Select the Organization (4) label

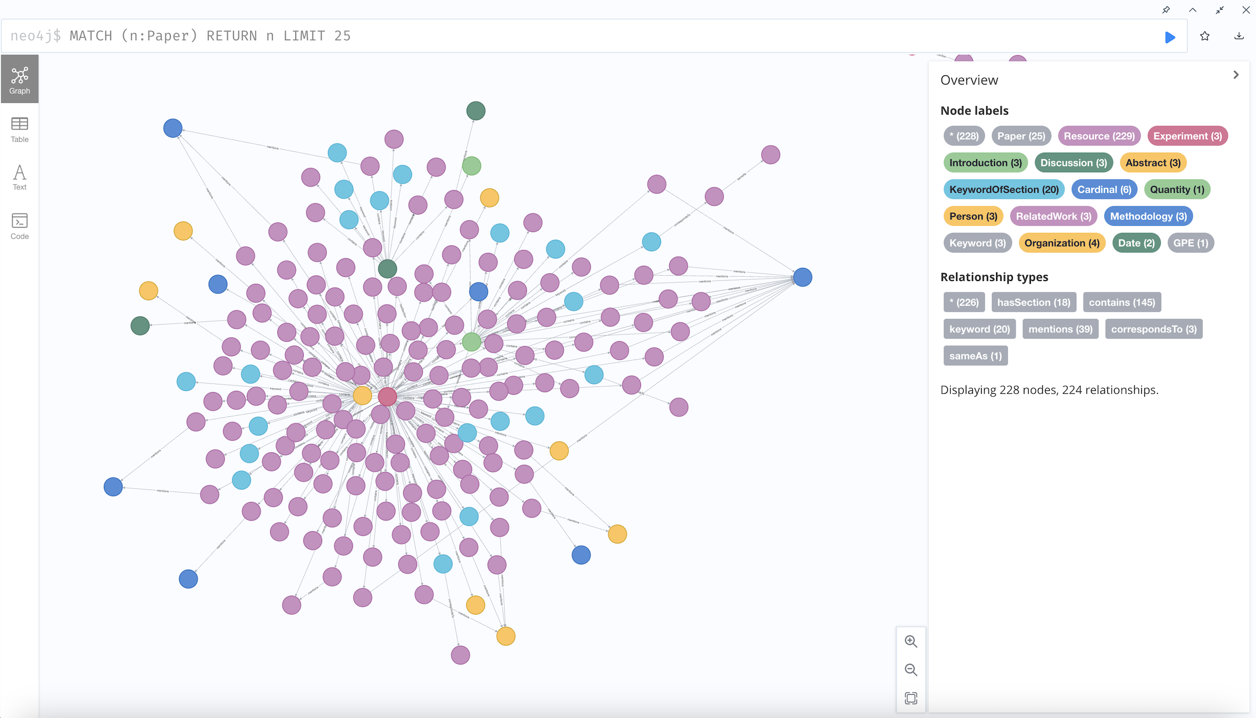1062,243
